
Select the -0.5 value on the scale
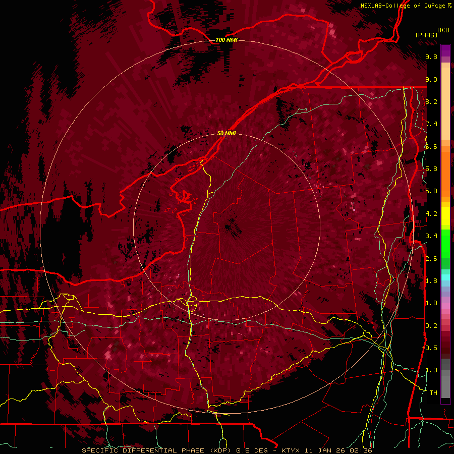(430, 348)
